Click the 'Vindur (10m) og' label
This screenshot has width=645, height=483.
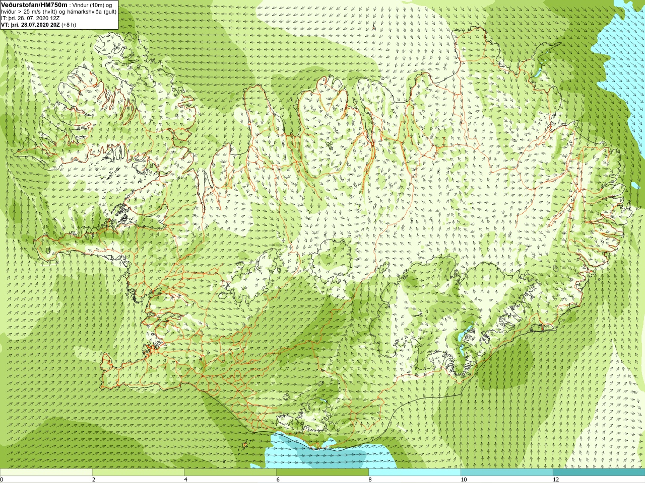[93, 5]
